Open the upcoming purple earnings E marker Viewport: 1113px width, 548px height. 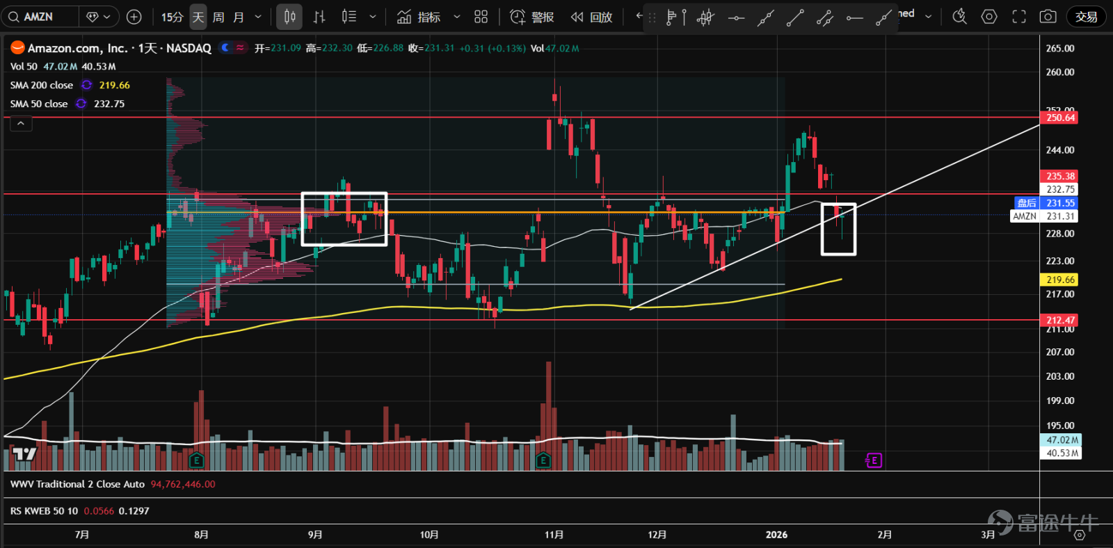pos(874,460)
